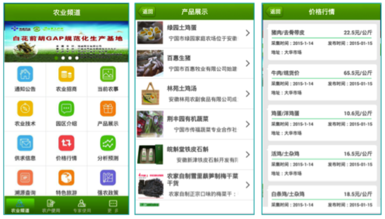The width and height of the screenshot is (385, 219).
Task: Tap the 农业招商 coins icon
Action: click(66, 74)
